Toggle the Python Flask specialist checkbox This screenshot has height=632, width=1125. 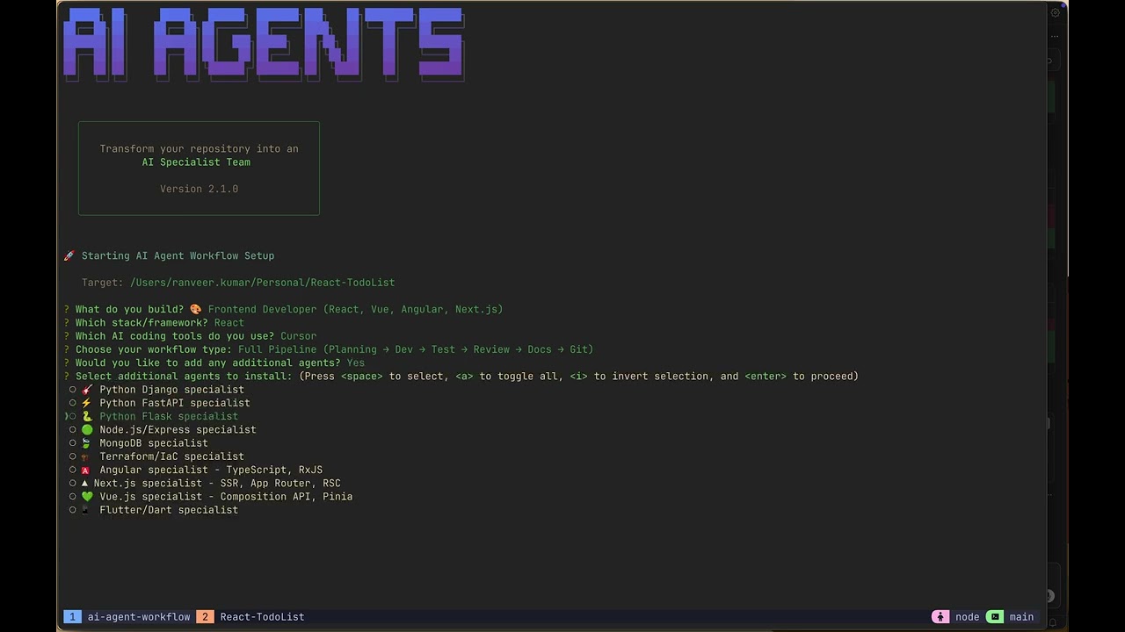[x=73, y=416]
